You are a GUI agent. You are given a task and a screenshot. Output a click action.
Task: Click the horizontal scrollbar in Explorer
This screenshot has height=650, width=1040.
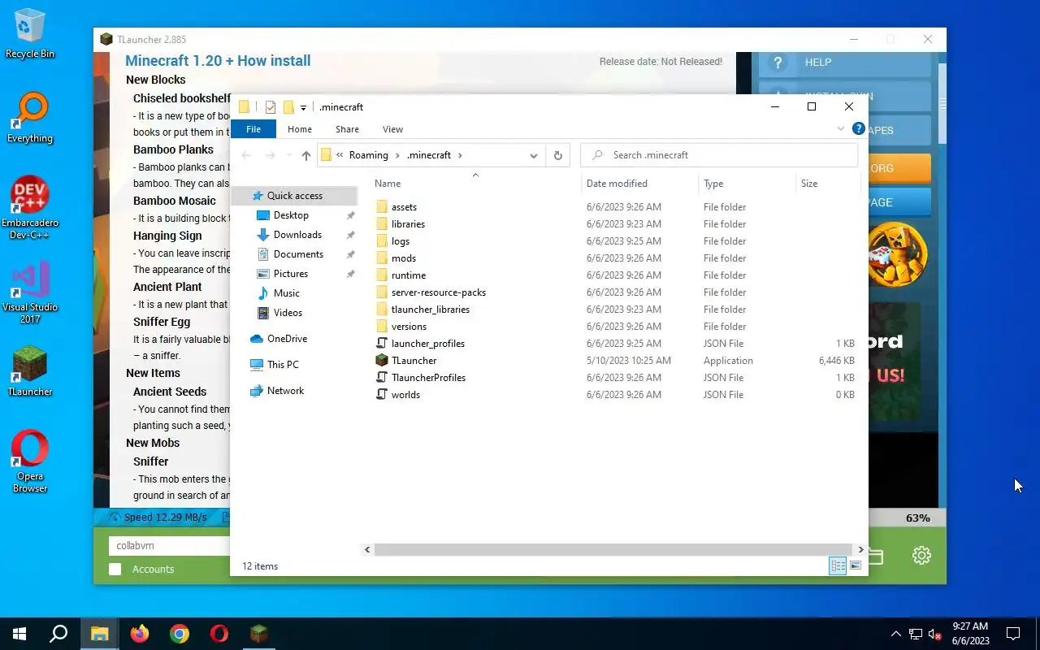click(614, 550)
